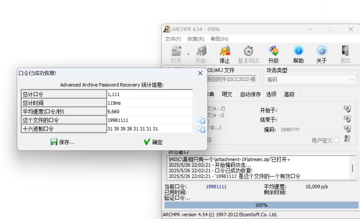Click the hex value 31 39 39 38
Viewport: 360px width, 219px height.
pyautogui.click(x=150, y=129)
